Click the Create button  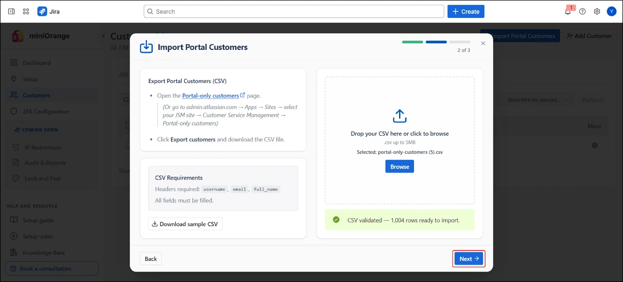[466, 12]
